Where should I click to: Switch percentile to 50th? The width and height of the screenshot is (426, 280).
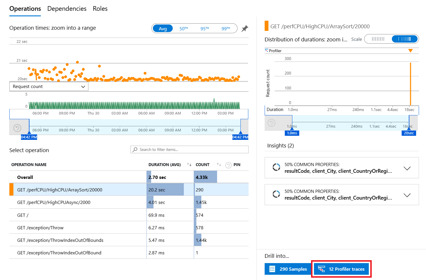[x=184, y=29]
